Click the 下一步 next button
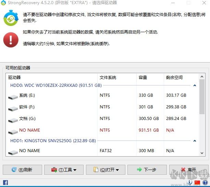Viewport: 210px width, 187px height. pos(147,170)
